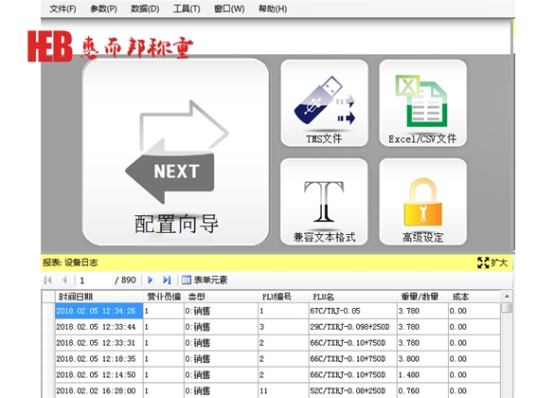
Task: Go to first report page
Action: click(x=48, y=280)
